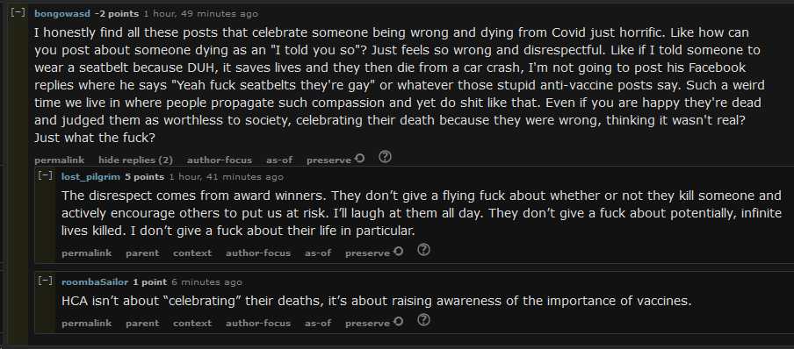Enable author-focus on roombaSailor's reply
Image resolution: width=794 pixels, height=349 pixels.
258,324
